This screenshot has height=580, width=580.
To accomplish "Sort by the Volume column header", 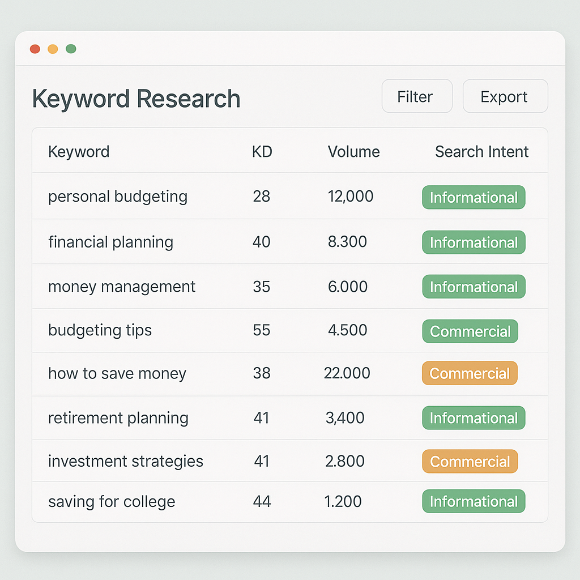I will (353, 151).
